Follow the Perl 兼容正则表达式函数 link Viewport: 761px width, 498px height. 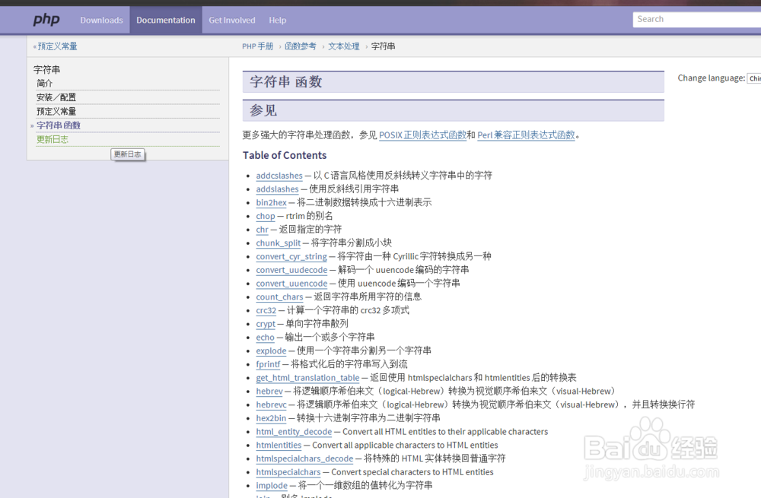526,135
